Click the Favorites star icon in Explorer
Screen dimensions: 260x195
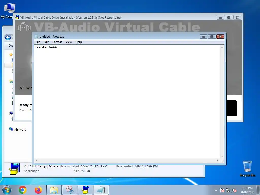point(11,54)
